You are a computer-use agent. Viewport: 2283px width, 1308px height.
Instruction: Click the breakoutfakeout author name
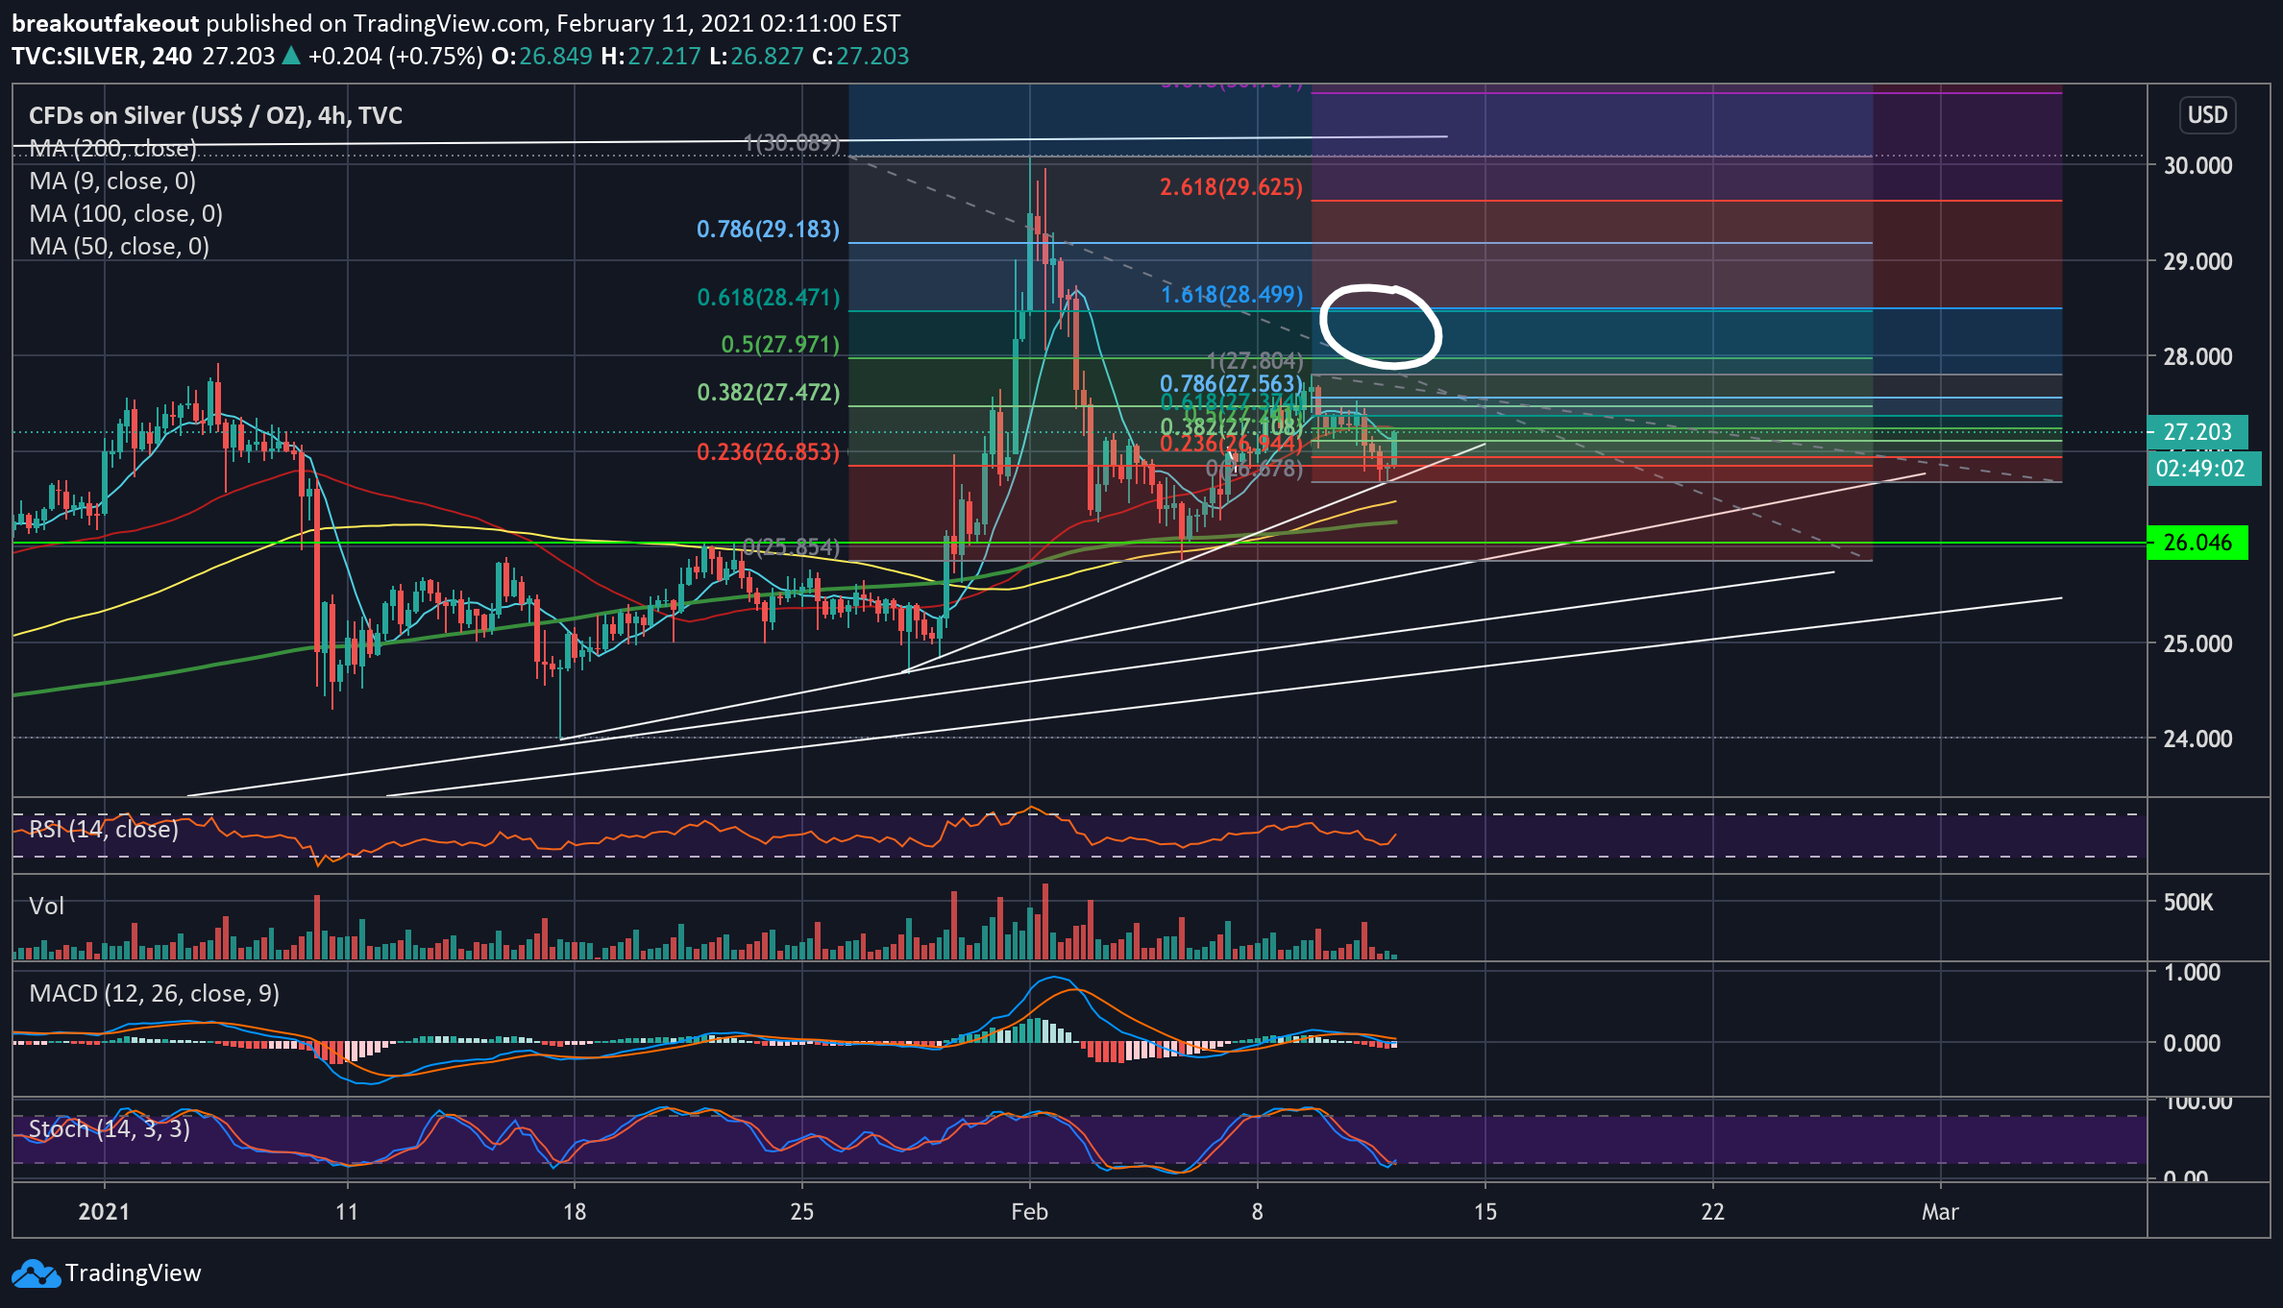(106, 23)
